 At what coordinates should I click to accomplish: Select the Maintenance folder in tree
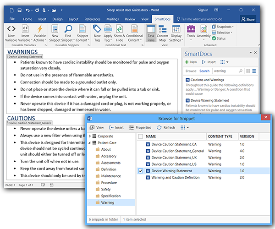pos(108,176)
